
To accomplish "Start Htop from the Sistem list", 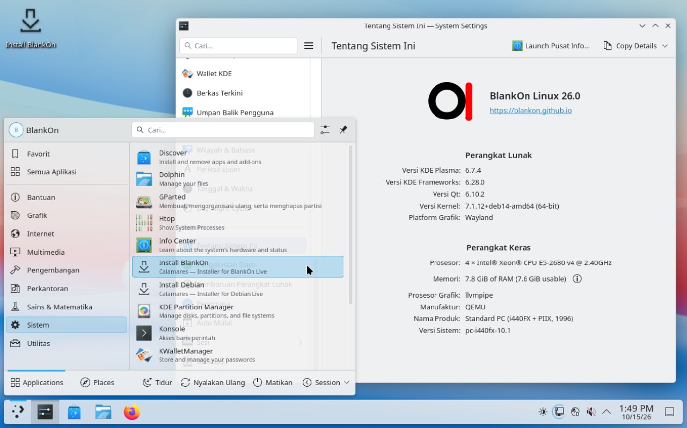I will point(238,223).
